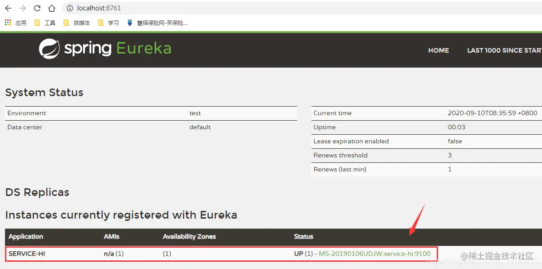Screen dimensions: 542x269
Task: Select the Environment label
Action: tap(27, 113)
